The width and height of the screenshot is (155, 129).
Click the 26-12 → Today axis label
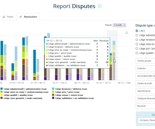(x=124, y=83)
